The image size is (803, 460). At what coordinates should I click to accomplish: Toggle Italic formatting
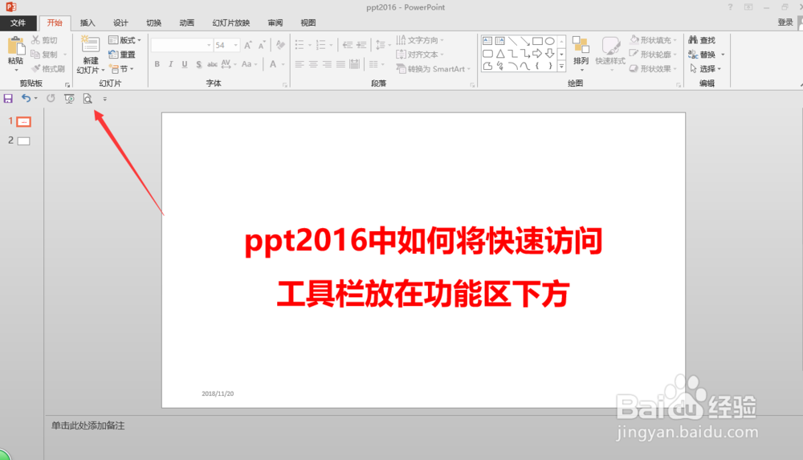(171, 64)
